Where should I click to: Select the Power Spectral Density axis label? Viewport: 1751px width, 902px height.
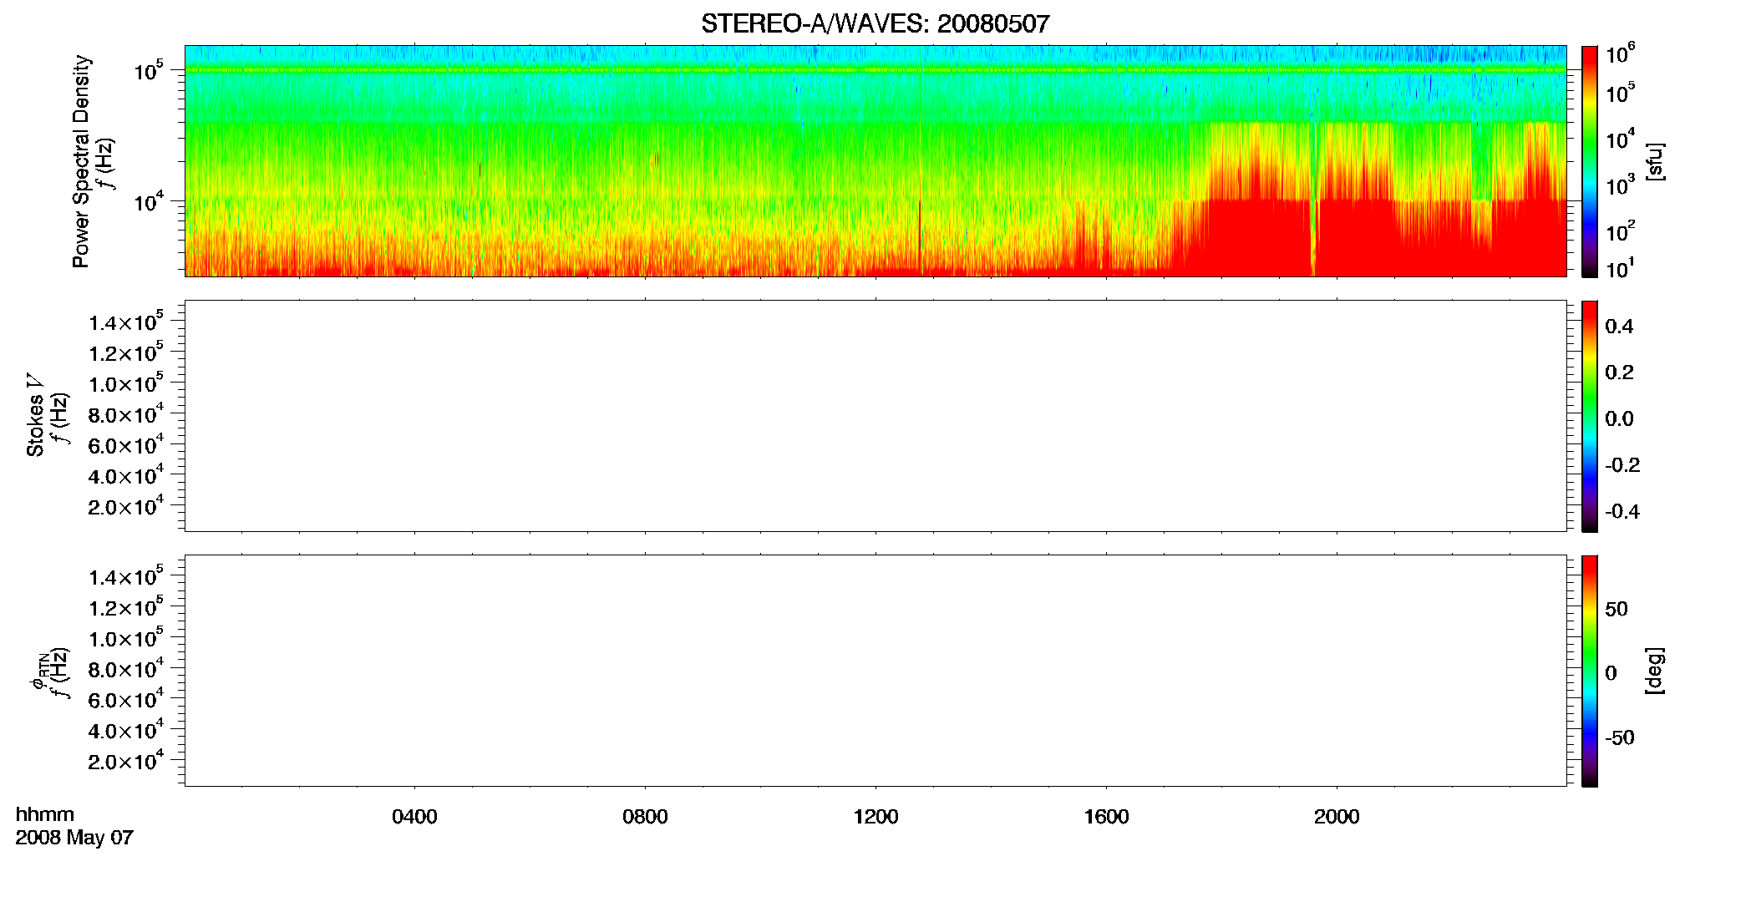(x=80, y=161)
